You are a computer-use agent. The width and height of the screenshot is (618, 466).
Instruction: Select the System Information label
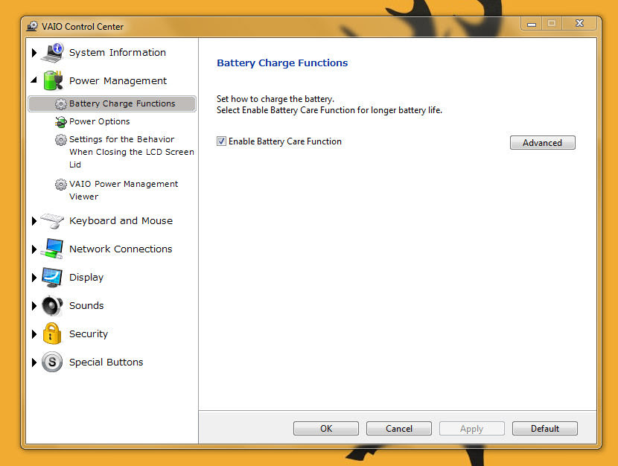pyautogui.click(x=118, y=52)
